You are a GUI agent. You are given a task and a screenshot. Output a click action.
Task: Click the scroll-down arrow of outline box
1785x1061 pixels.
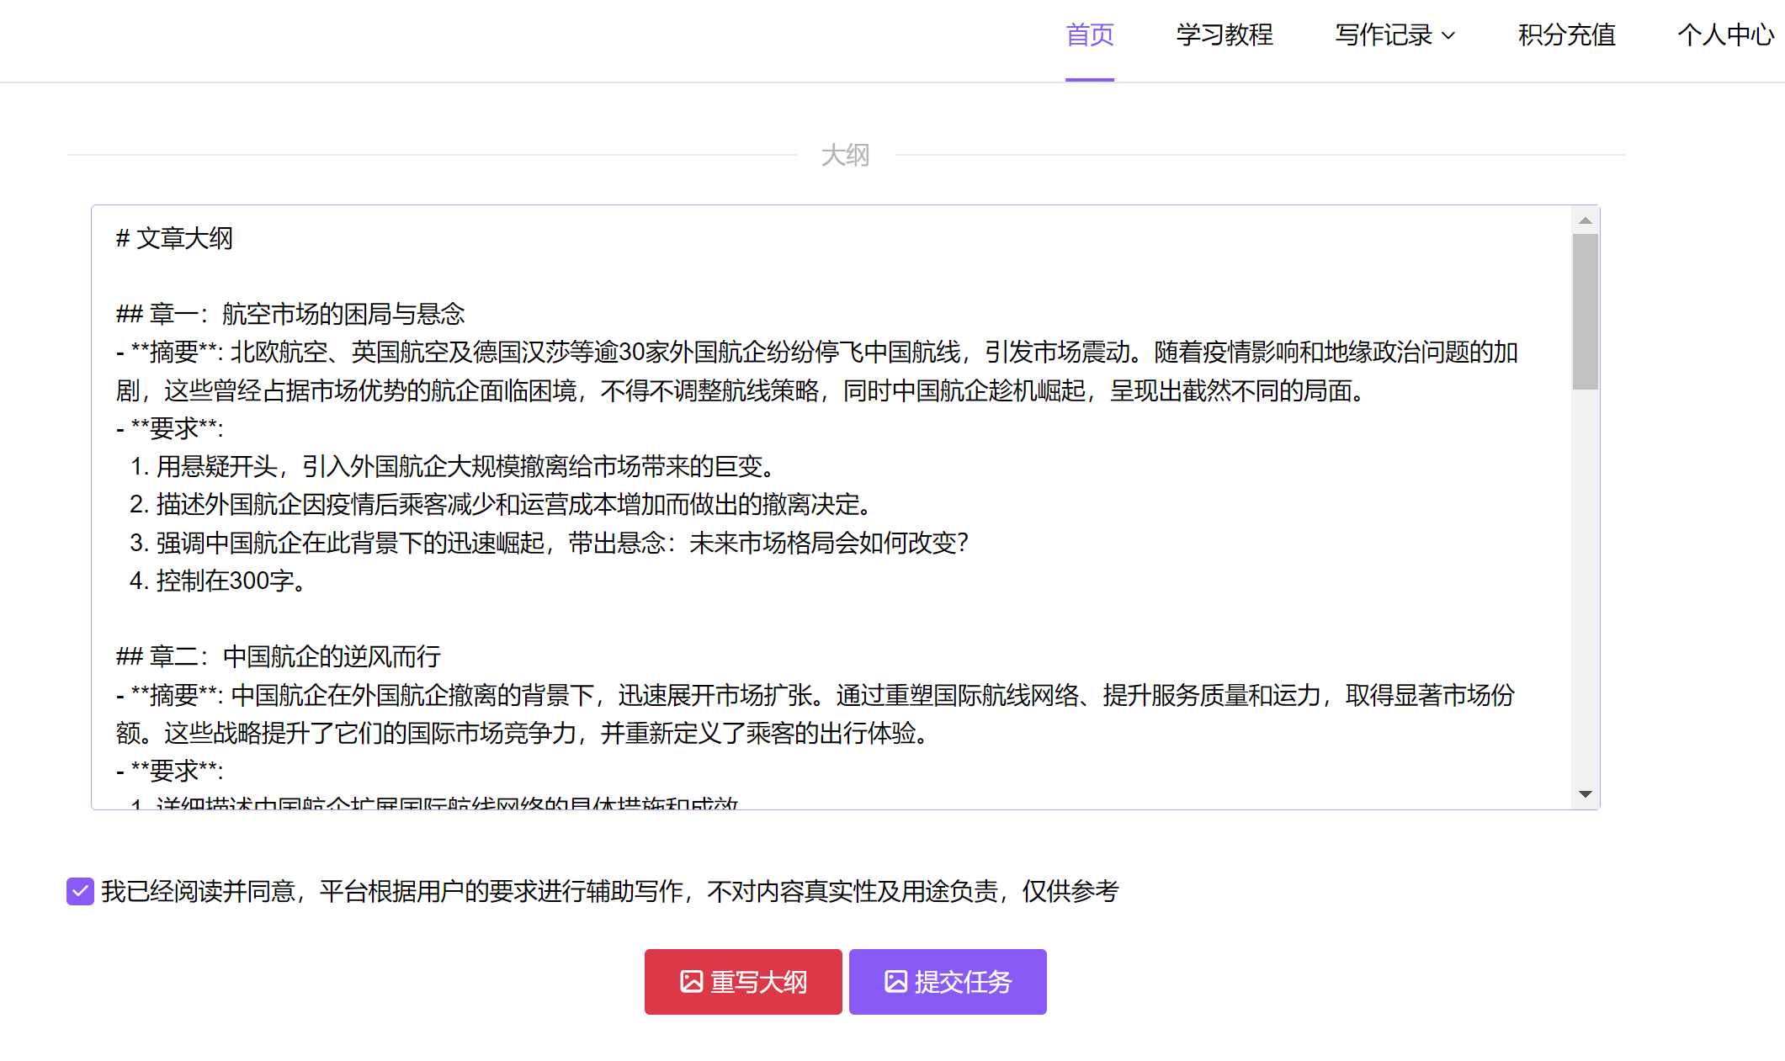1585,794
